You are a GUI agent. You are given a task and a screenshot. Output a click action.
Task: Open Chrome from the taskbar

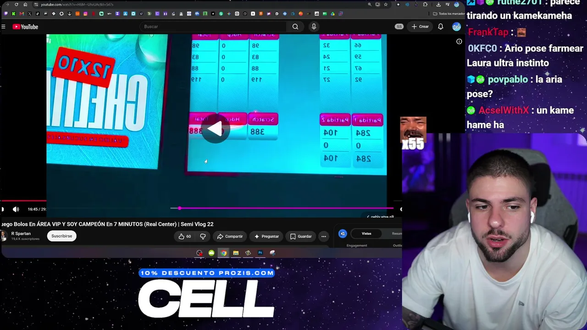pyautogui.click(x=223, y=253)
